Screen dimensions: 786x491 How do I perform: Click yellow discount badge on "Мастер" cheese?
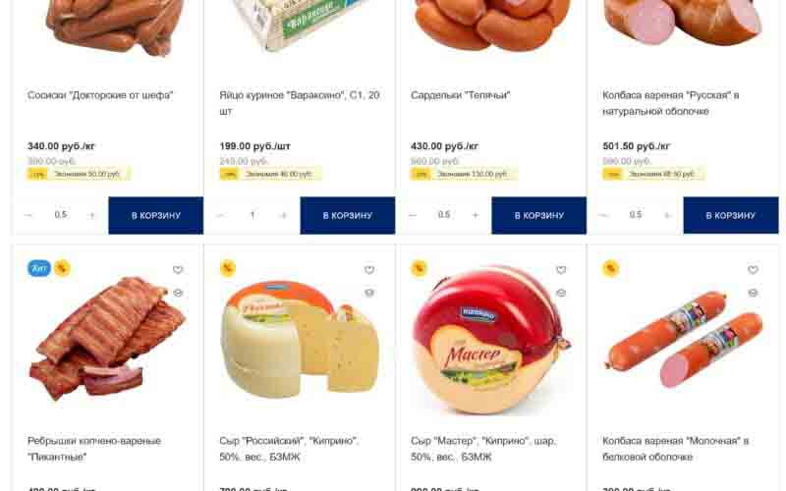coord(420,268)
